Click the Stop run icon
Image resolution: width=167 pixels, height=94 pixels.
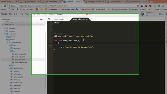click(87, 14)
